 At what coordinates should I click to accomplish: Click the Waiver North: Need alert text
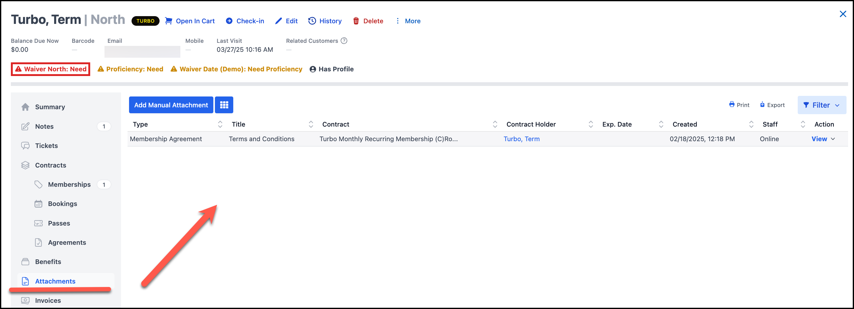55,69
